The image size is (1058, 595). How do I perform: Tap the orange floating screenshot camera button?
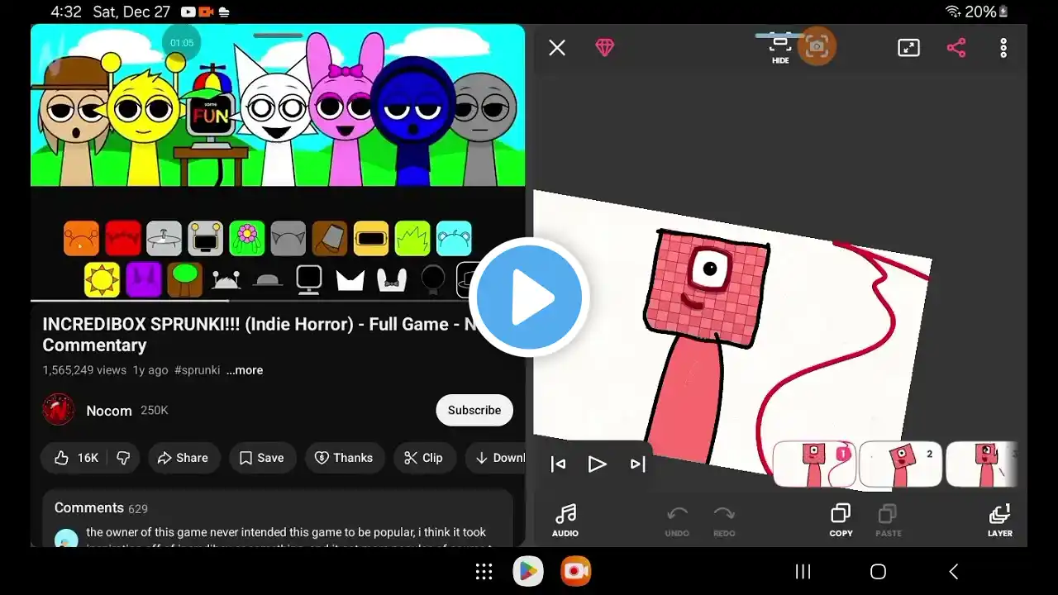pos(817,46)
